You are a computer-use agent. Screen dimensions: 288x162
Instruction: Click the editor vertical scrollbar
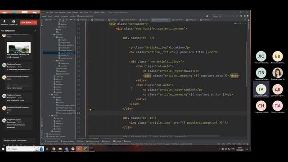(x=247, y=63)
